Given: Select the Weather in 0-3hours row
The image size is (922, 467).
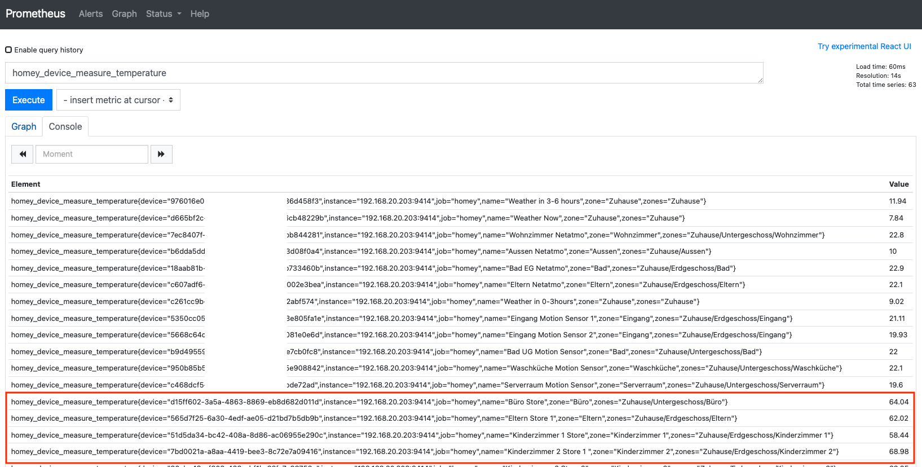Looking at the screenshot, I should (462, 301).
